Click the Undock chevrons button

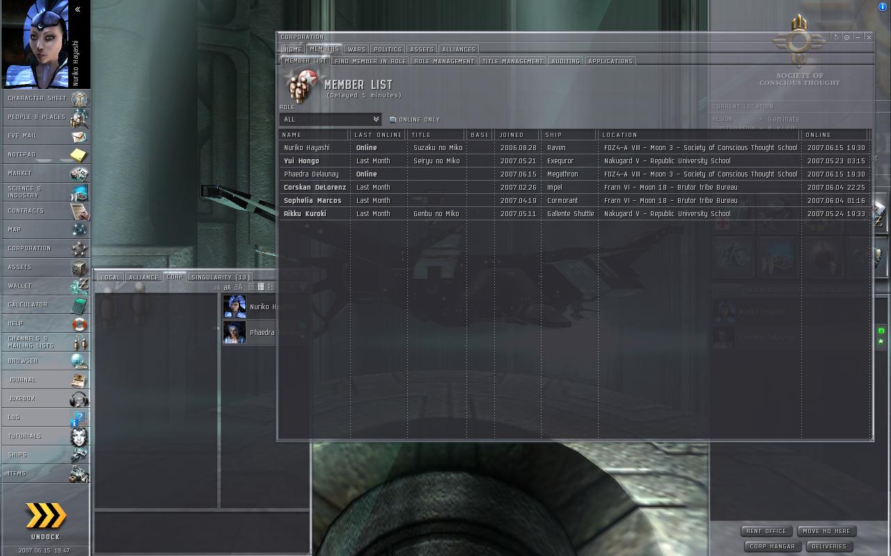(x=46, y=516)
